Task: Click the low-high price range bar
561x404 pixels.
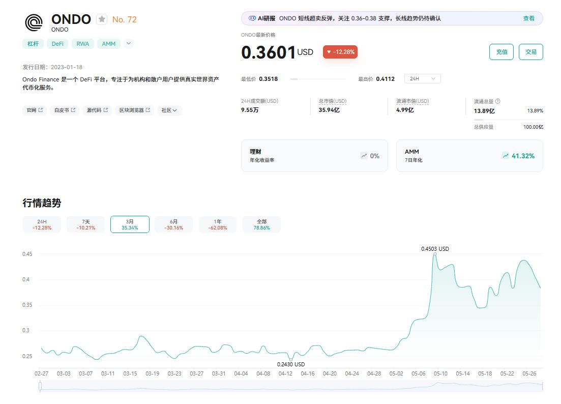Action: point(318,79)
